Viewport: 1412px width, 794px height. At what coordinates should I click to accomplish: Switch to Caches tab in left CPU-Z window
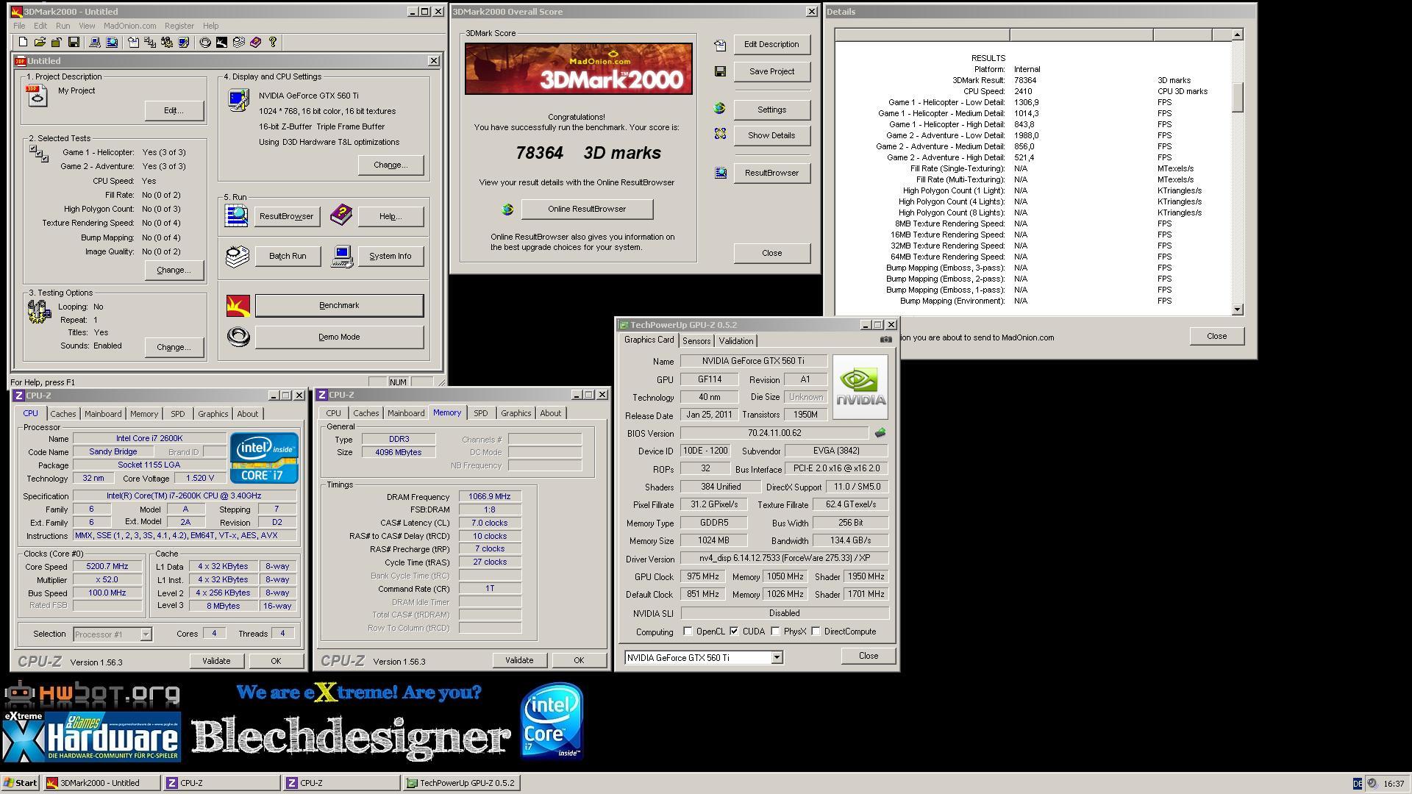tap(63, 414)
